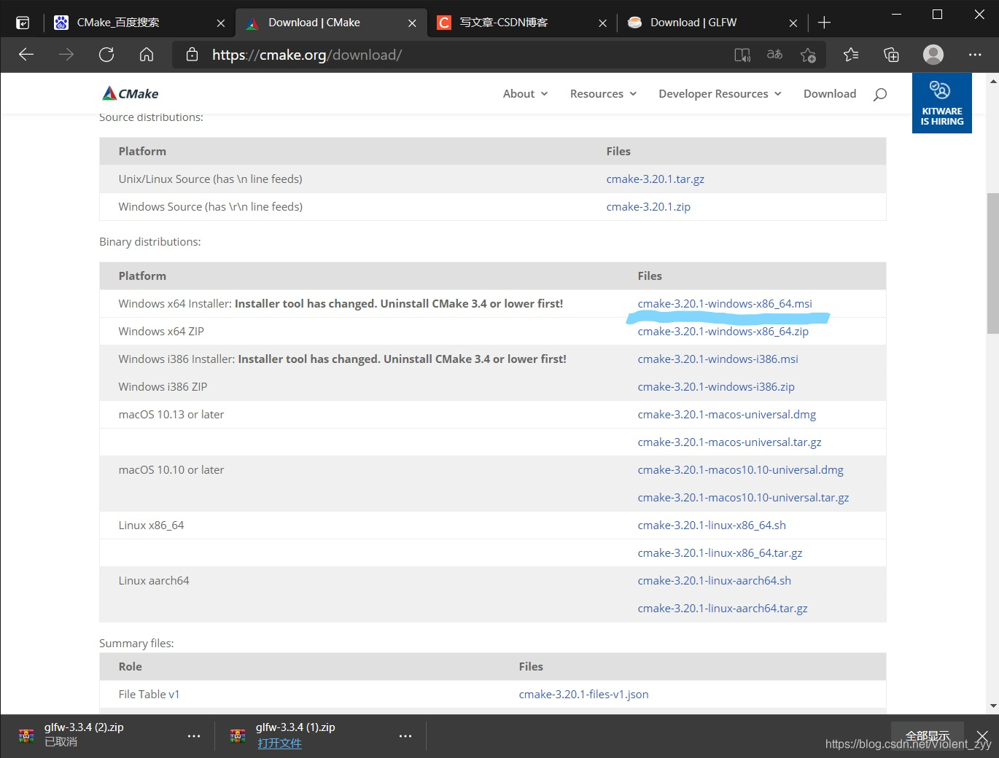Select the 'Linux aarch64' platform text
Image resolution: width=999 pixels, height=758 pixels.
tap(154, 581)
